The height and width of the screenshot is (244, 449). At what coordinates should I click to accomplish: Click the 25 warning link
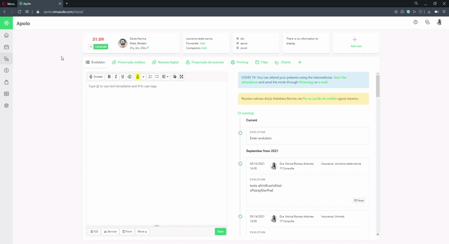[246, 113]
